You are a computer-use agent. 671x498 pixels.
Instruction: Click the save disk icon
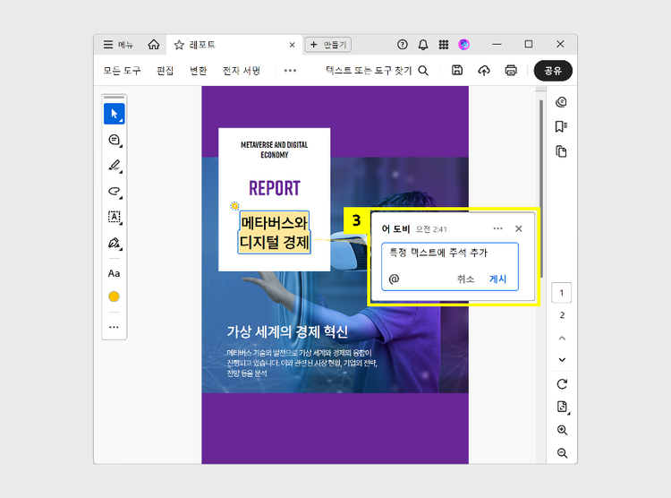tap(457, 71)
